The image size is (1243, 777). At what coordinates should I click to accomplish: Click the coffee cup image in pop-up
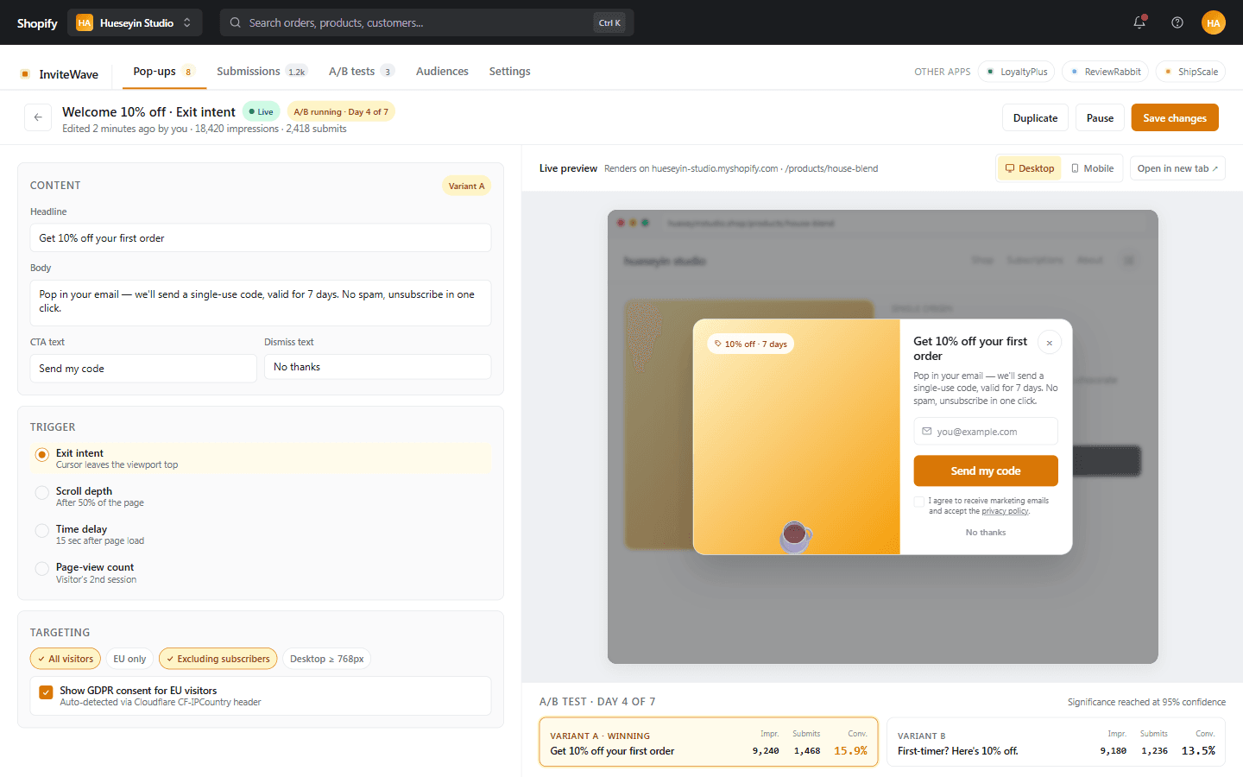click(x=796, y=536)
